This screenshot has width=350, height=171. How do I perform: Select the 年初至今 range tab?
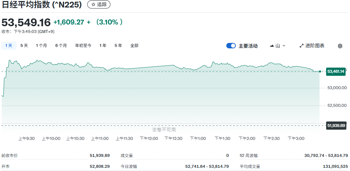coord(83,46)
